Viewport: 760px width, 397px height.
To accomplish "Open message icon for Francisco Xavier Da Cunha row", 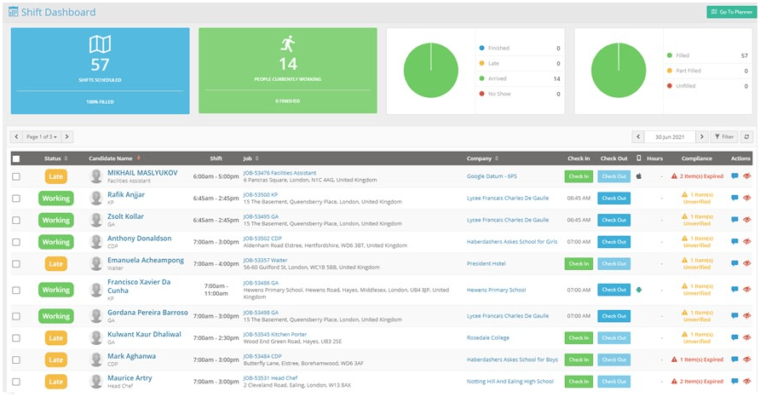I will tap(734, 290).
